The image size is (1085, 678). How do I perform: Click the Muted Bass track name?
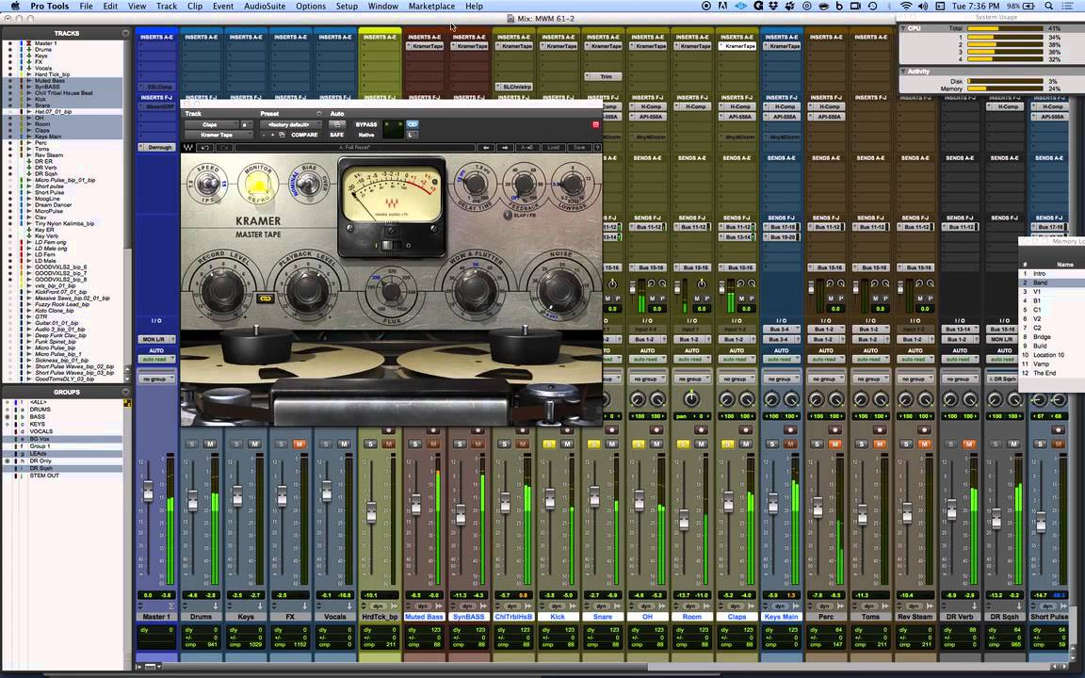click(424, 617)
